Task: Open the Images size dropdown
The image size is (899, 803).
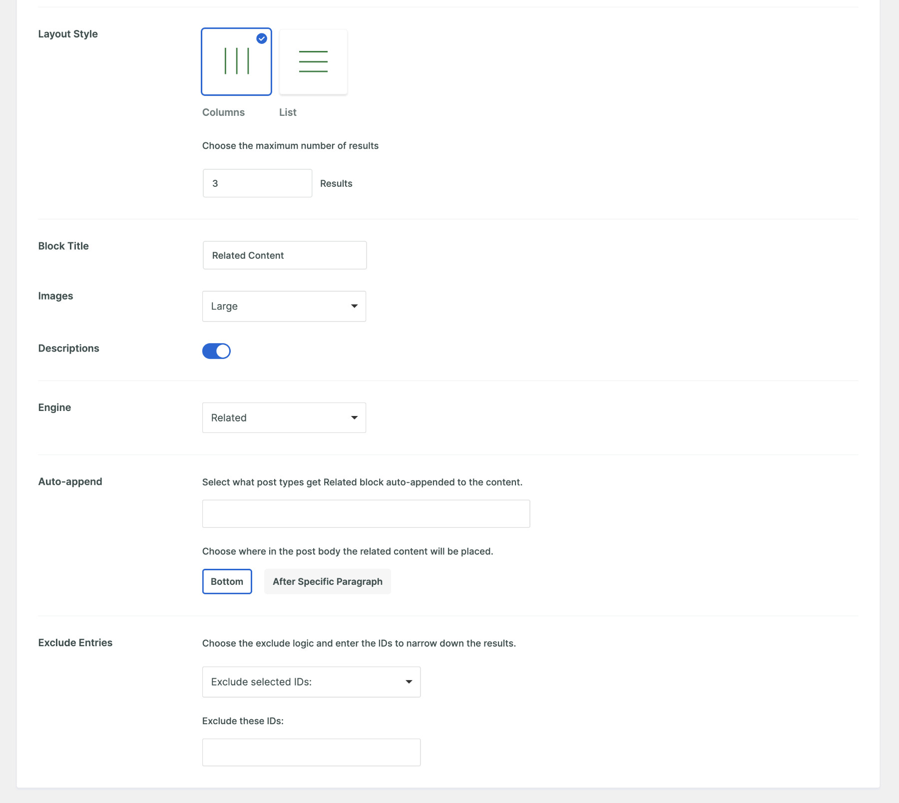Action: point(284,306)
